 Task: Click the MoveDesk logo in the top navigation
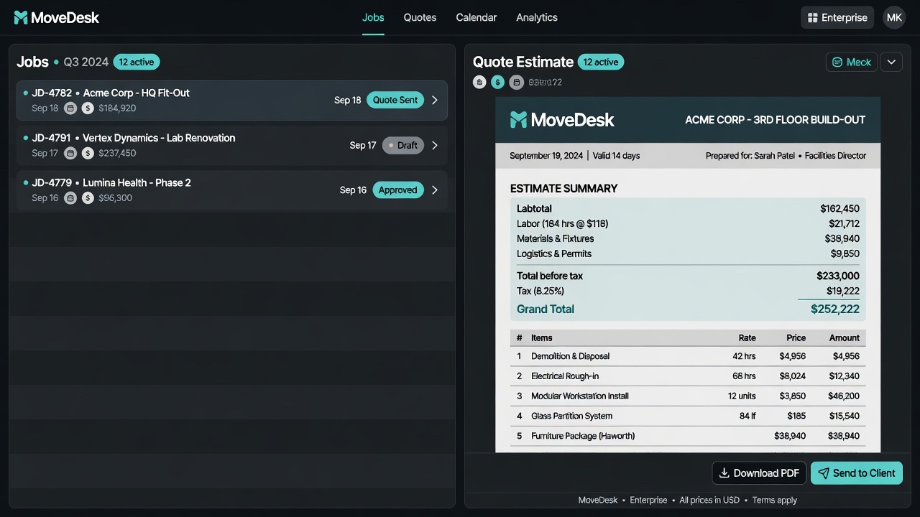point(56,17)
